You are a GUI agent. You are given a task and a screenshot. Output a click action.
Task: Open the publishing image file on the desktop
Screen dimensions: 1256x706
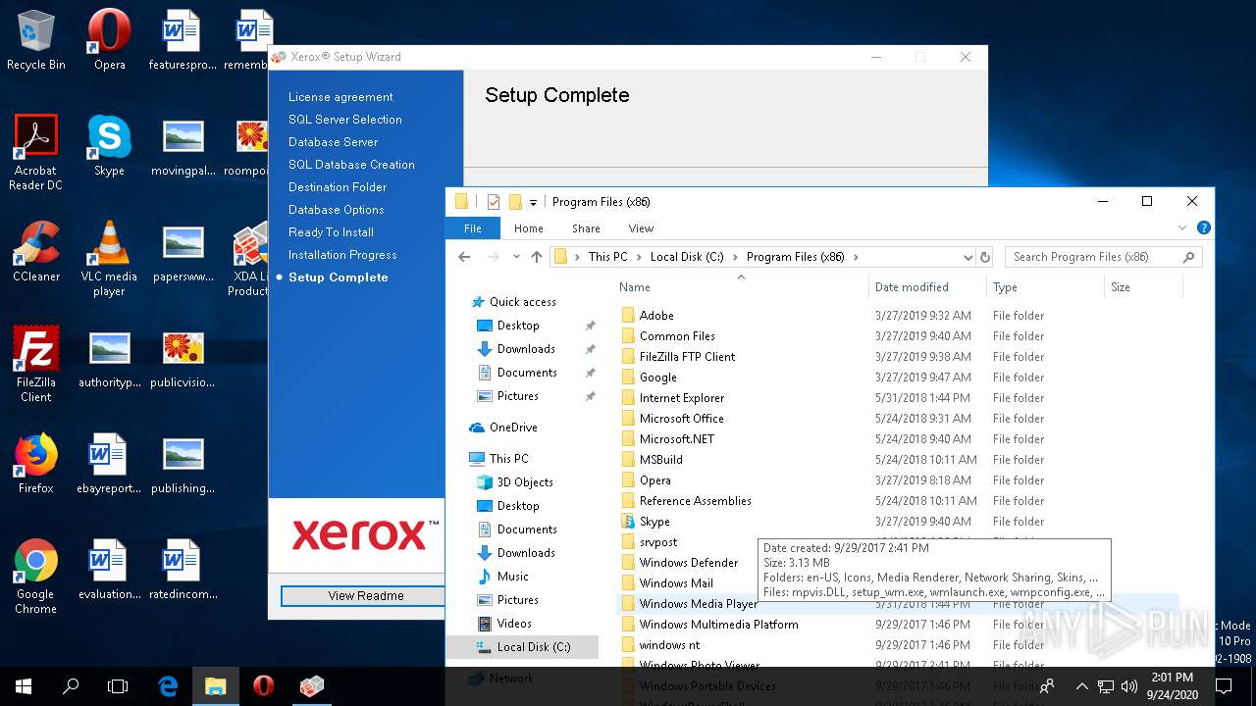pyautogui.click(x=183, y=464)
